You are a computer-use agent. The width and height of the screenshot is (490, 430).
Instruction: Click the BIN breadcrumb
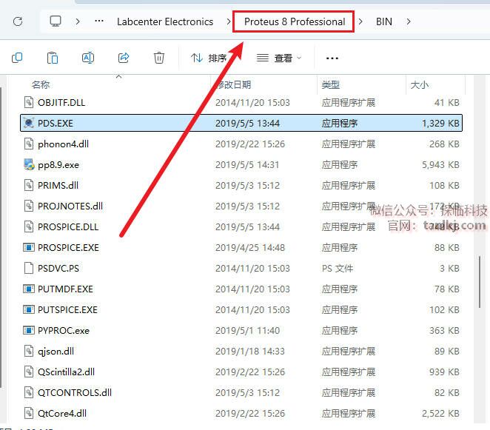coord(383,21)
